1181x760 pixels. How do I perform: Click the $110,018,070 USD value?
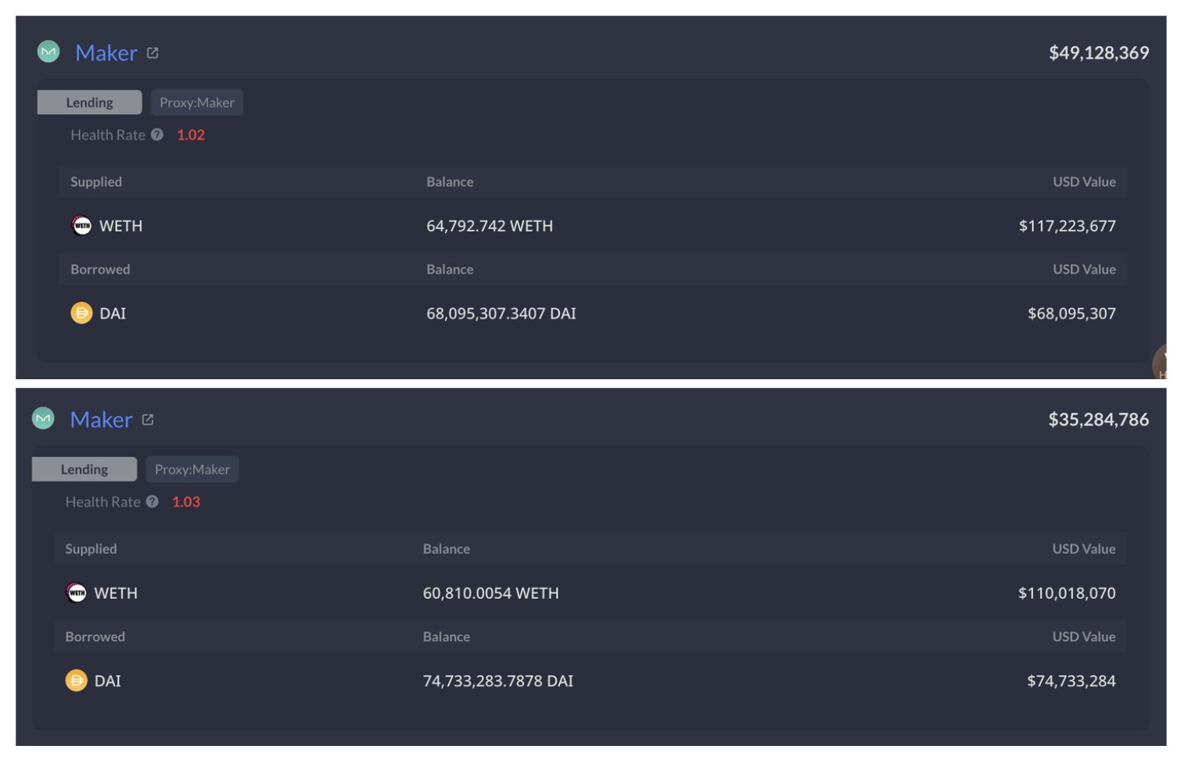[x=1066, y=593]
